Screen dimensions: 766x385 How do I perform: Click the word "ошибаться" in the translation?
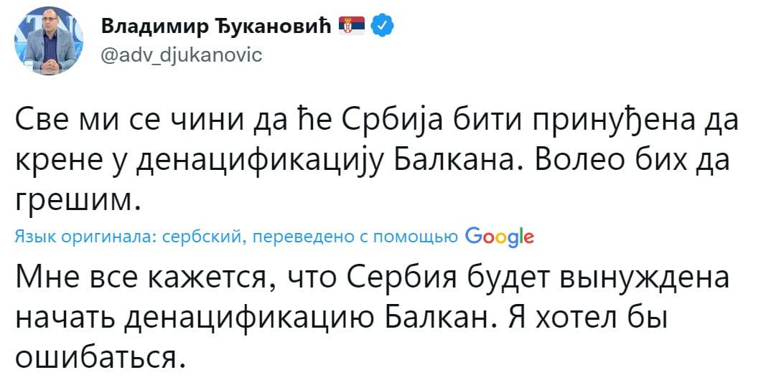coord(95,356)
